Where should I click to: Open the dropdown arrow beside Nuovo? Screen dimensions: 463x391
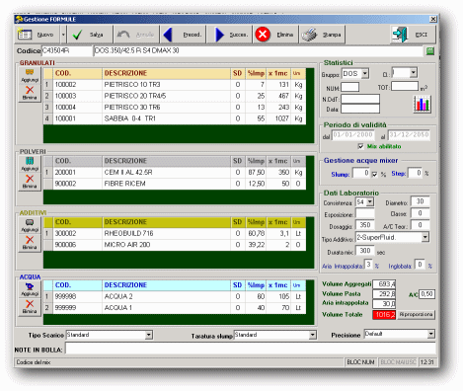point(63,35)
